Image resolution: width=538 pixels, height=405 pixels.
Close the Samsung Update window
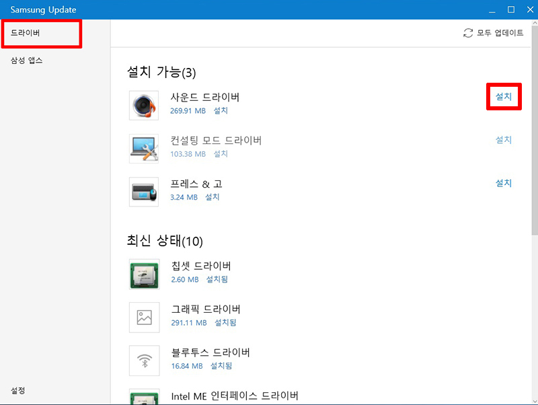coord(530,9)
